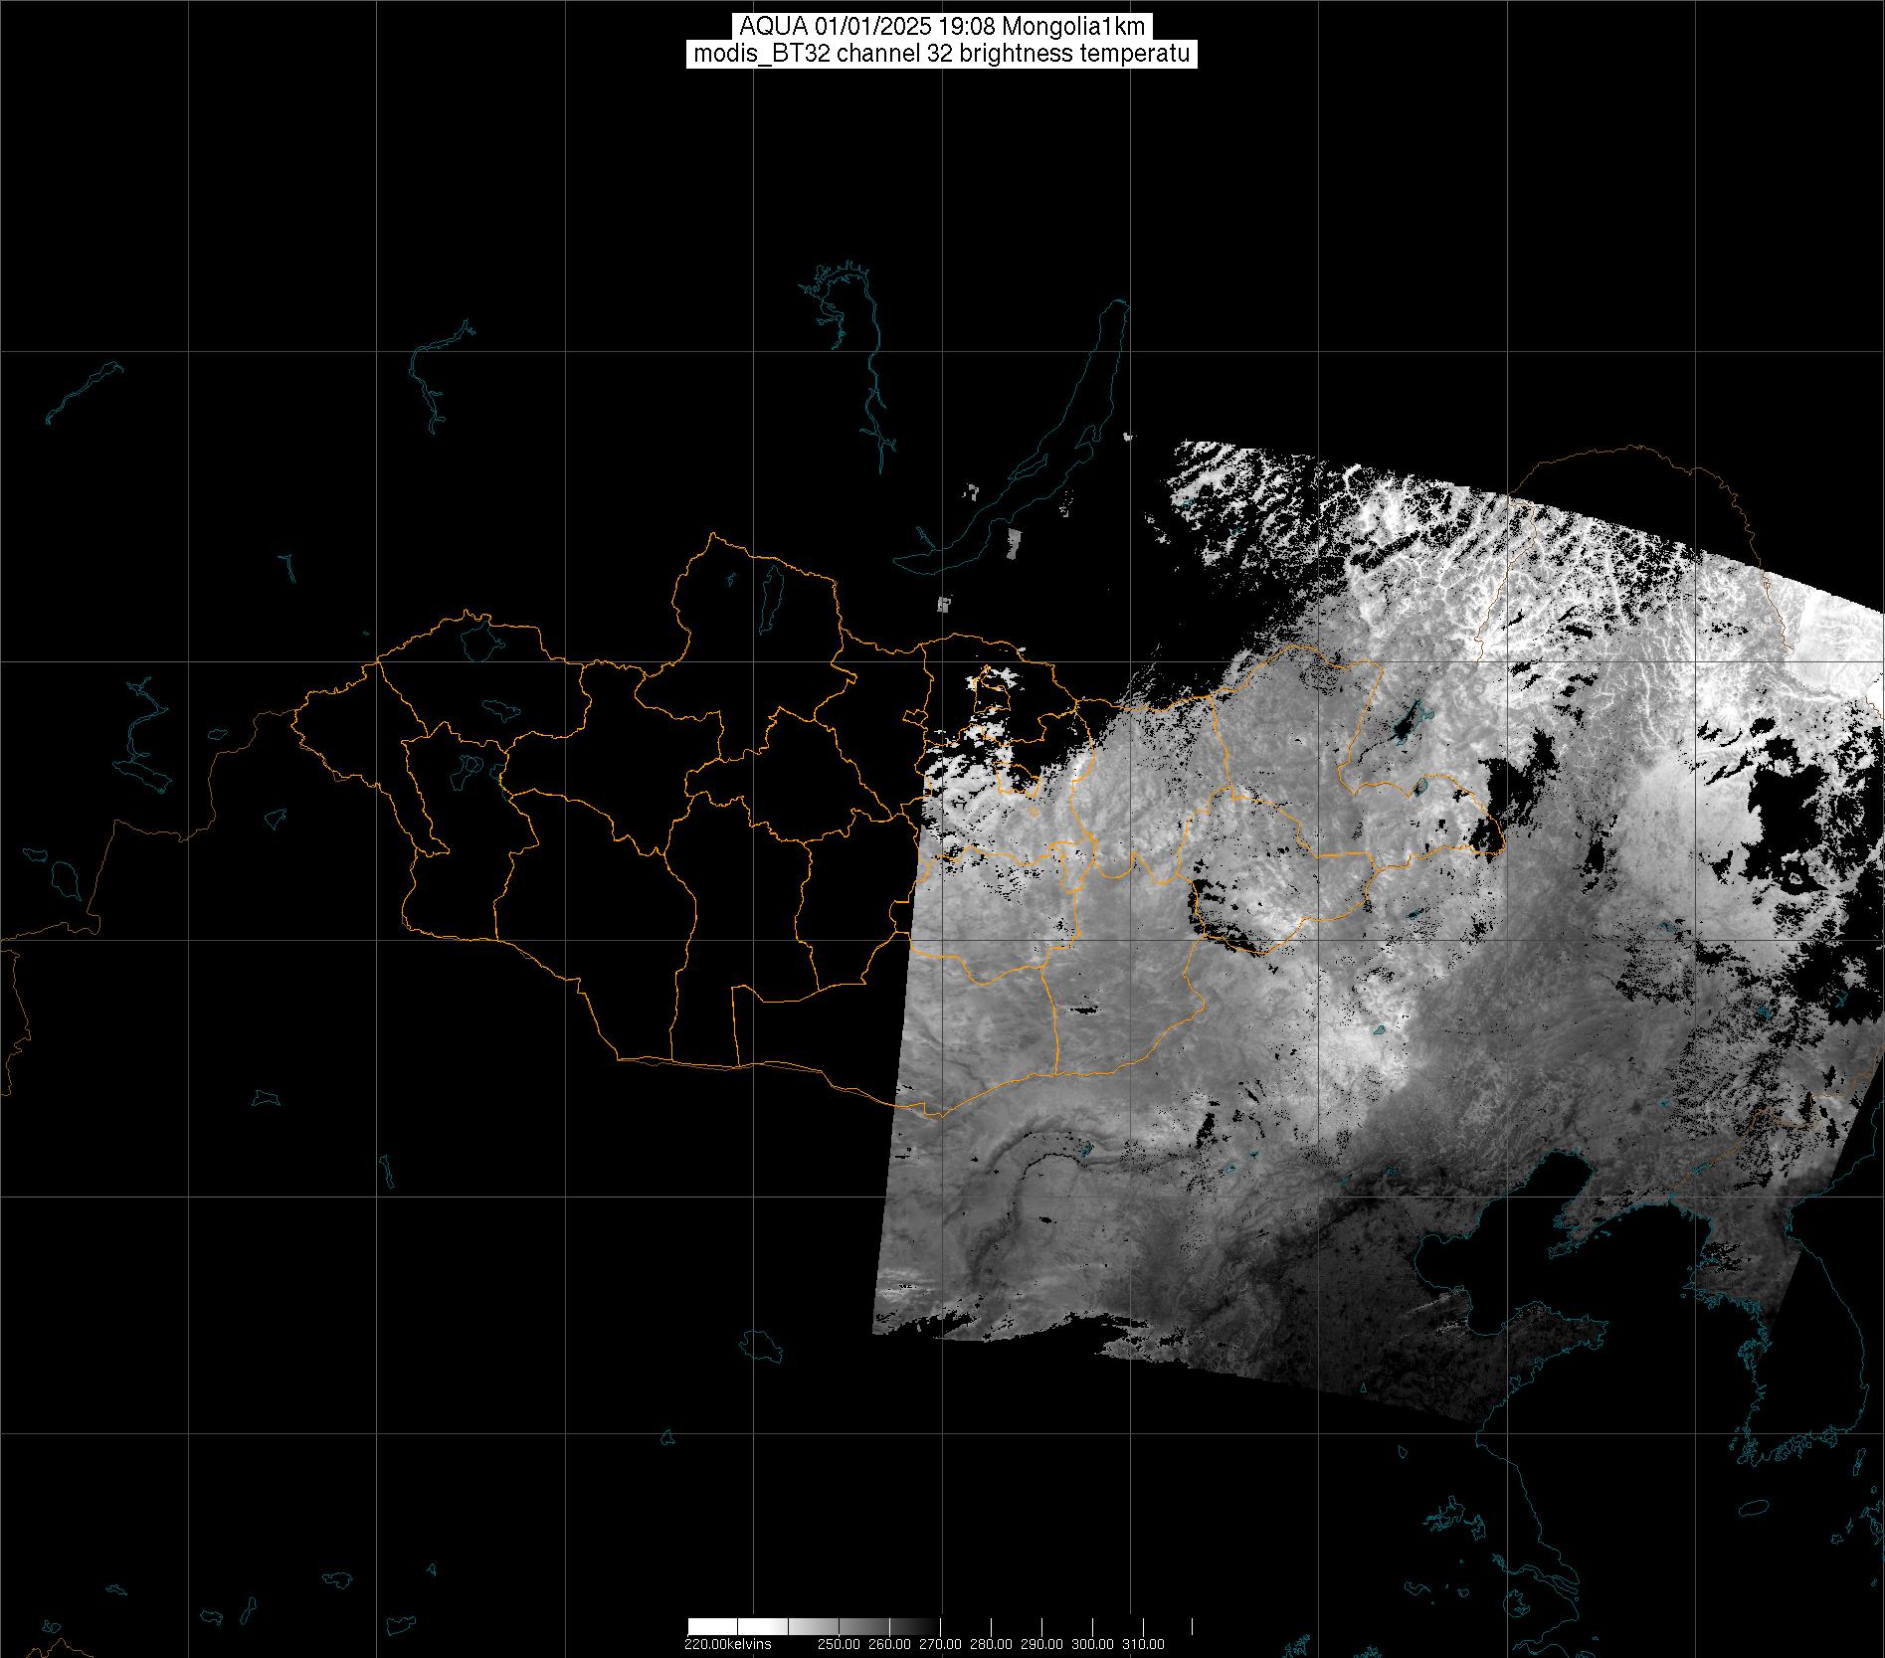Pick the 280.00 colorbar label
Viewport: 1885px width, 1658px height.
991,1644
